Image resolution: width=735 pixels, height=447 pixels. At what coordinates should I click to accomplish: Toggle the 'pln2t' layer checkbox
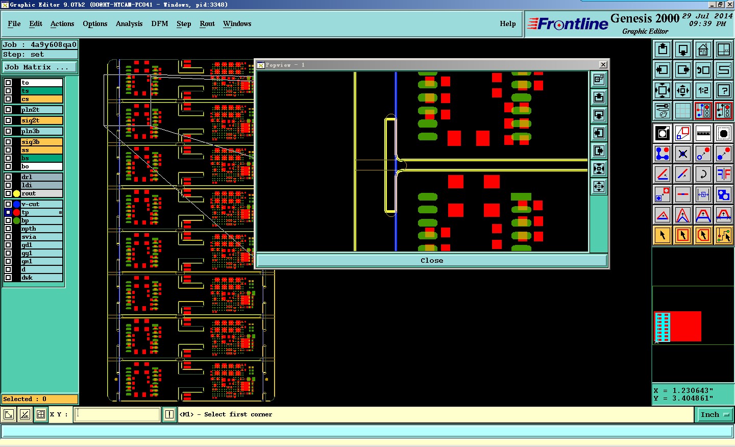(x=8, y=110)
